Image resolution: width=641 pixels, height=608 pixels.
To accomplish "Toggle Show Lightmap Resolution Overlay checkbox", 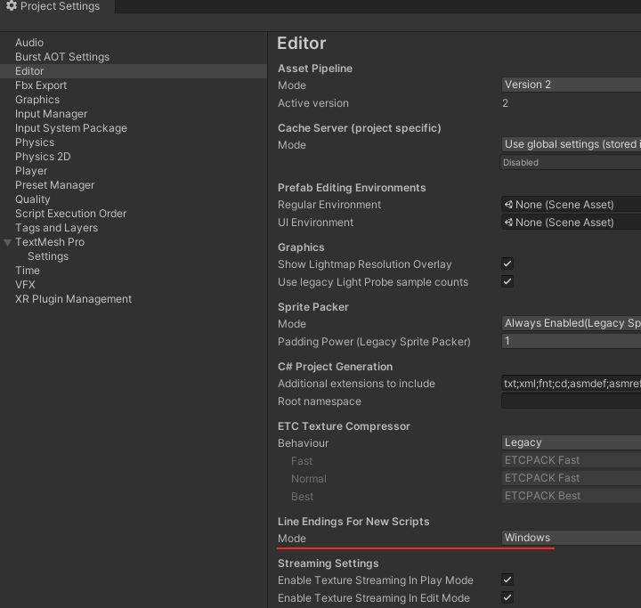I will tap(507, 263).
